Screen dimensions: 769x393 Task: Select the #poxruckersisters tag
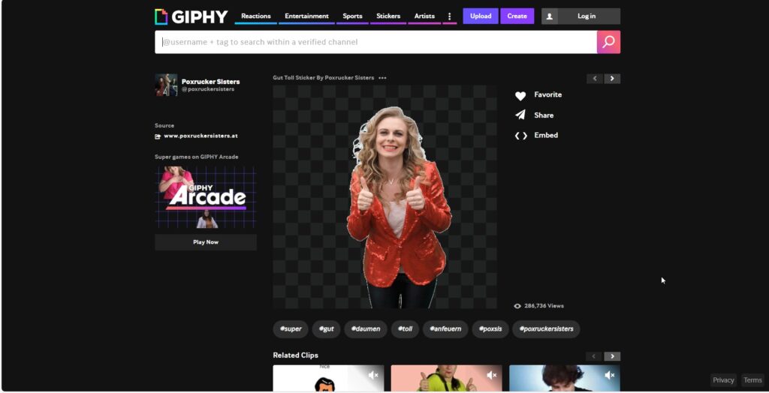point(546,328)
